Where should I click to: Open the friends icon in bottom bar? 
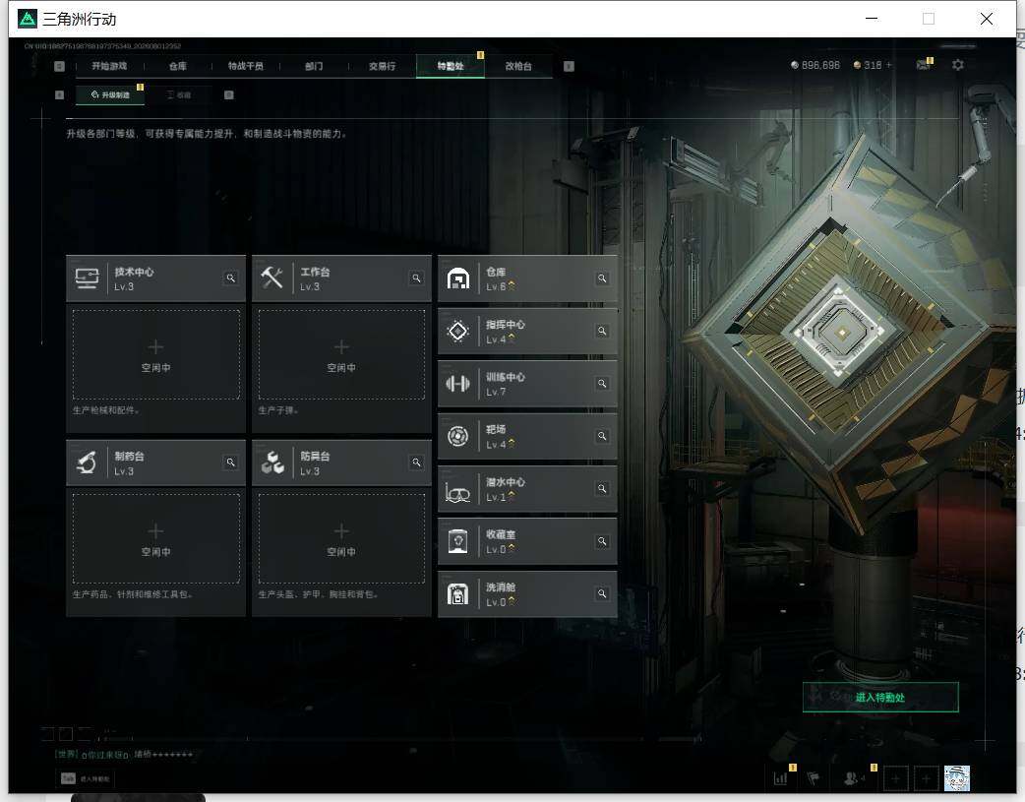coord(851,778)
